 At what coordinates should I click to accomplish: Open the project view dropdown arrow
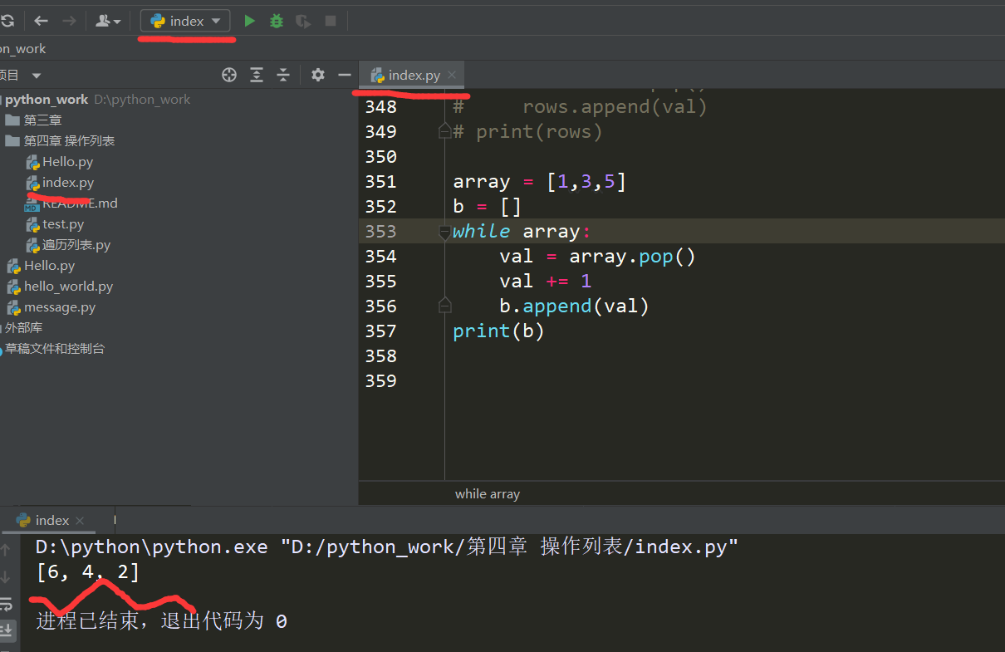coord(37,76)
